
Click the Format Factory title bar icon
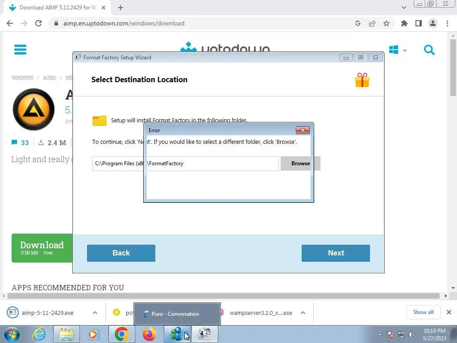tap(78, 57)
